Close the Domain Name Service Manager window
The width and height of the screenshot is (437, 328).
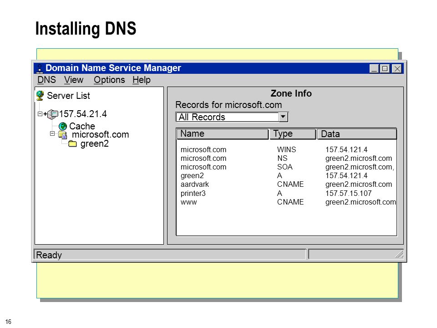pyautogui.click(x=397, y=69)
